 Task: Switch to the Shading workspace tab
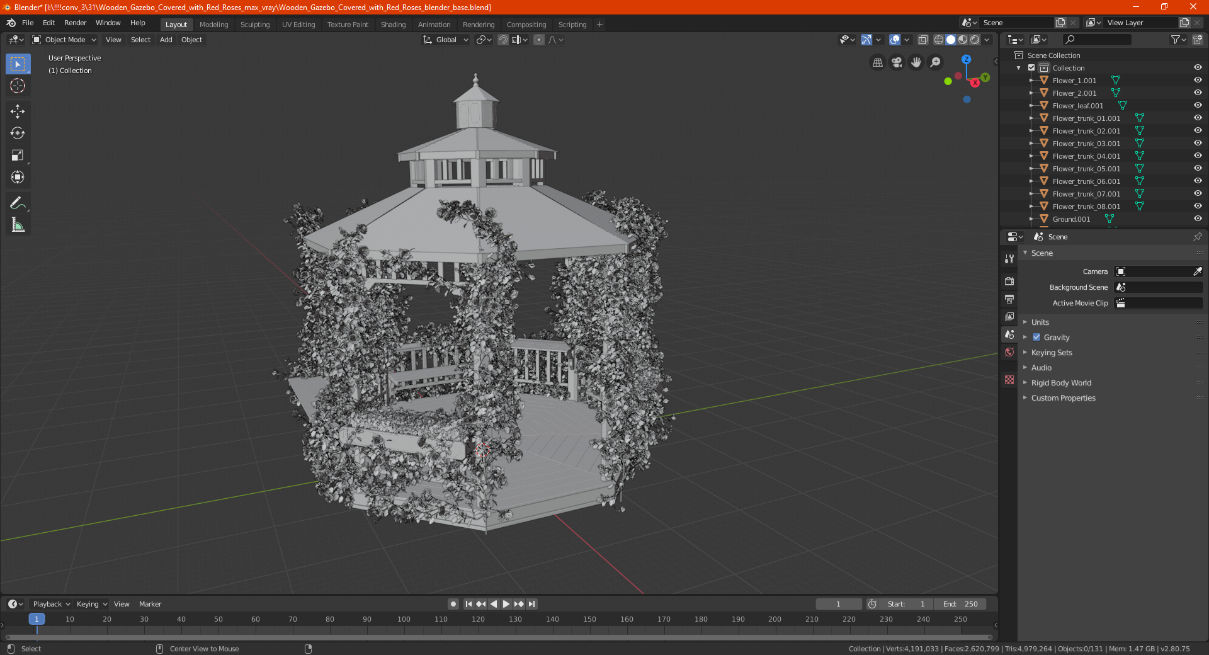[393, 25]
